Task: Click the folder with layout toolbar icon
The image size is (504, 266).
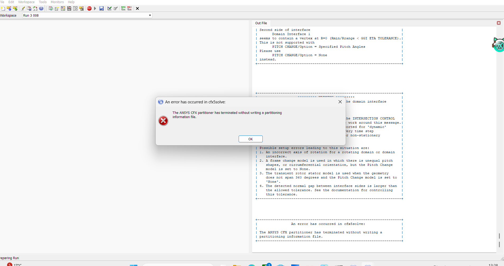Action: pyautogui.click(x=81, y=8)
